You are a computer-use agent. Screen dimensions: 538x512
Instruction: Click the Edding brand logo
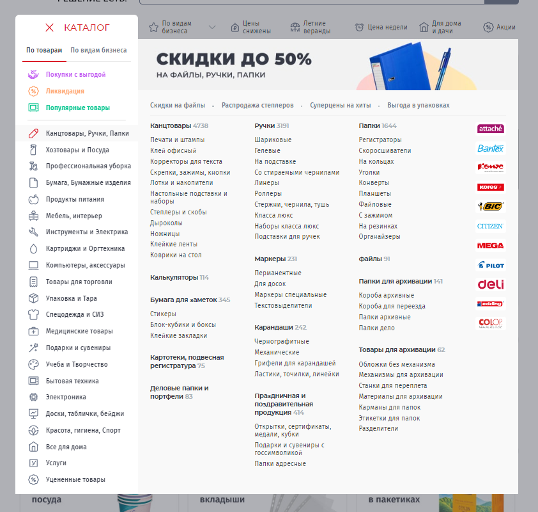click(490, 304)
